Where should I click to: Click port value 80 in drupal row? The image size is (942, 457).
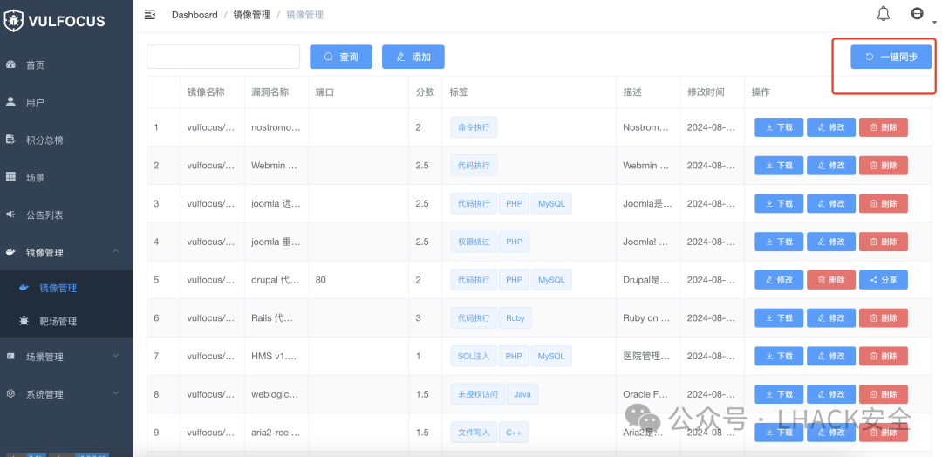point(321,280)
